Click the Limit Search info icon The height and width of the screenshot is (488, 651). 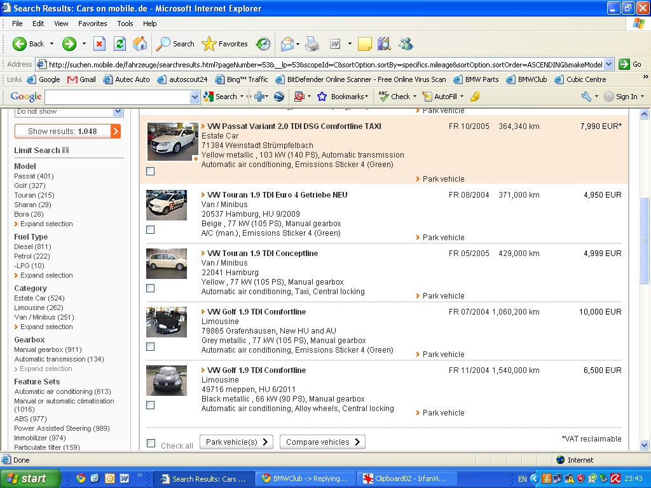click(x=65, y=150)
